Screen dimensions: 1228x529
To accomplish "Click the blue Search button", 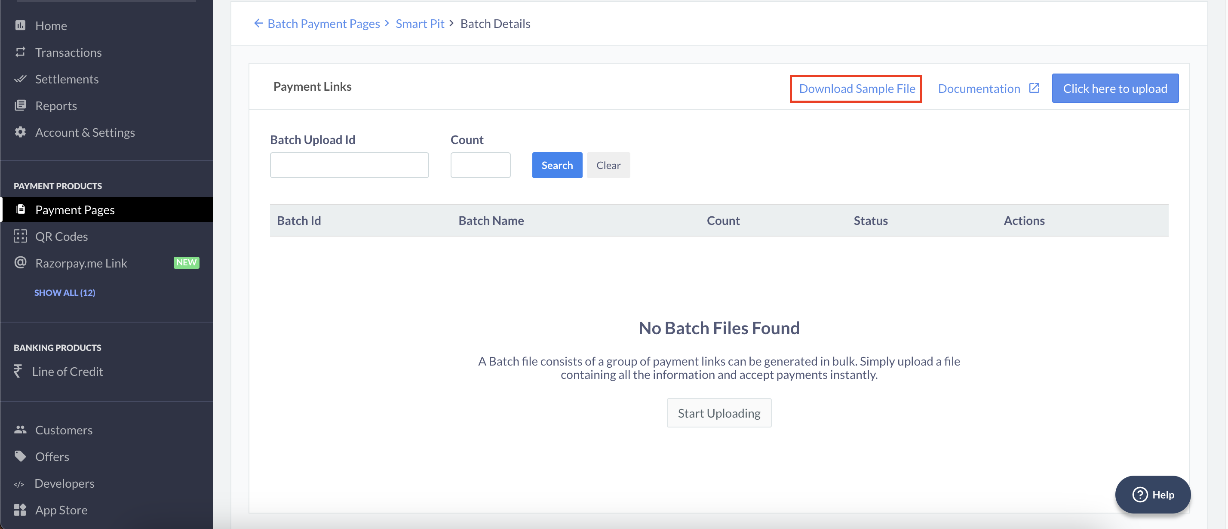I will pyautogui.click(x=557, y=165).
